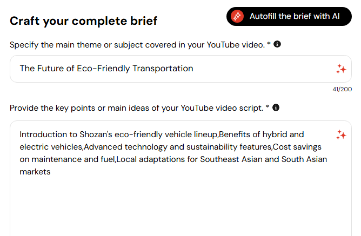Click AI sparkle icon in the theme field
361x236 pixels.
coord(341,69)
